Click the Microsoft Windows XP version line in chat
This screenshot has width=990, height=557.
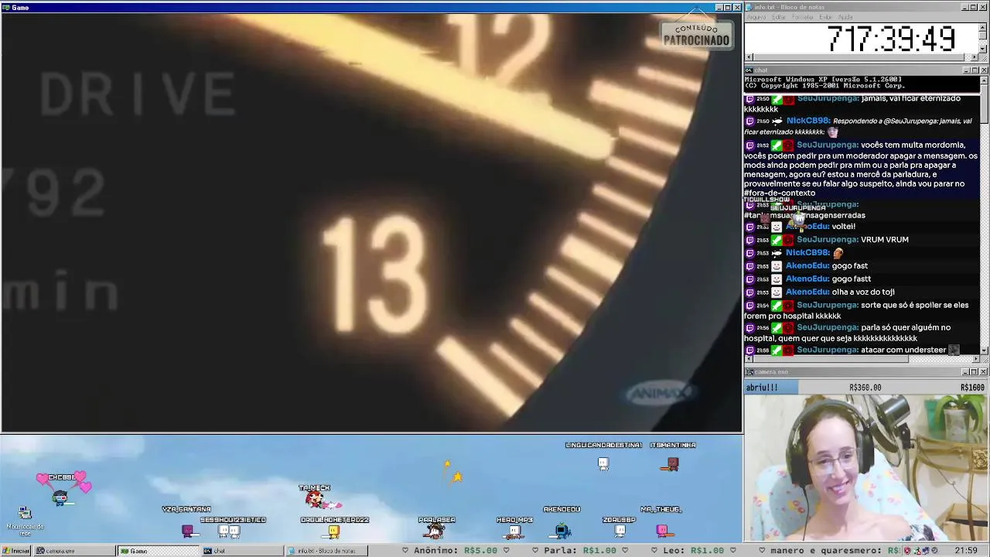click(x=823, y=79)
